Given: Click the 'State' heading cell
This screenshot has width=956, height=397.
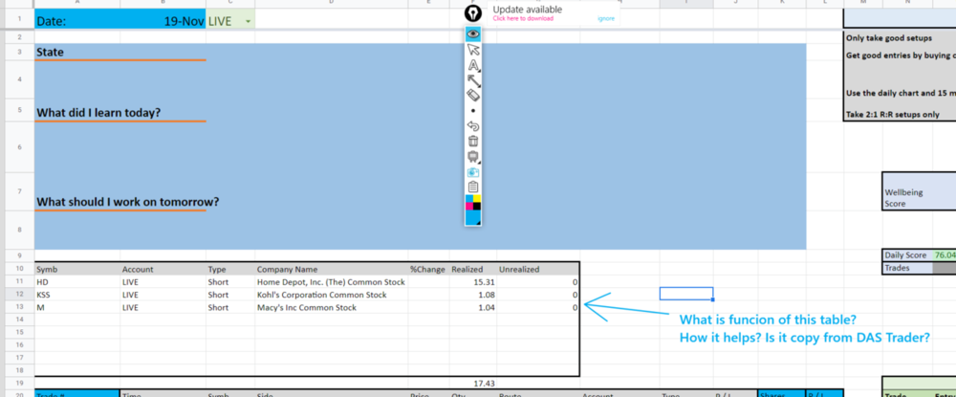Looking at the screenshot, I should [x=77, y=52].
